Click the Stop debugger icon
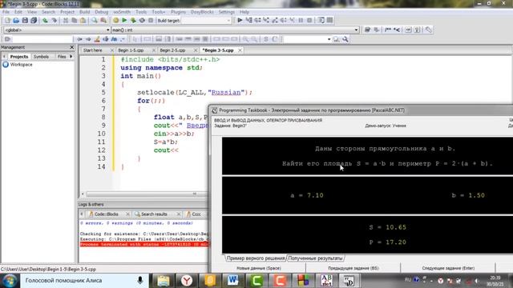Image resolution: width=513 pixels, height=288 pixels. tap(309, 20)
